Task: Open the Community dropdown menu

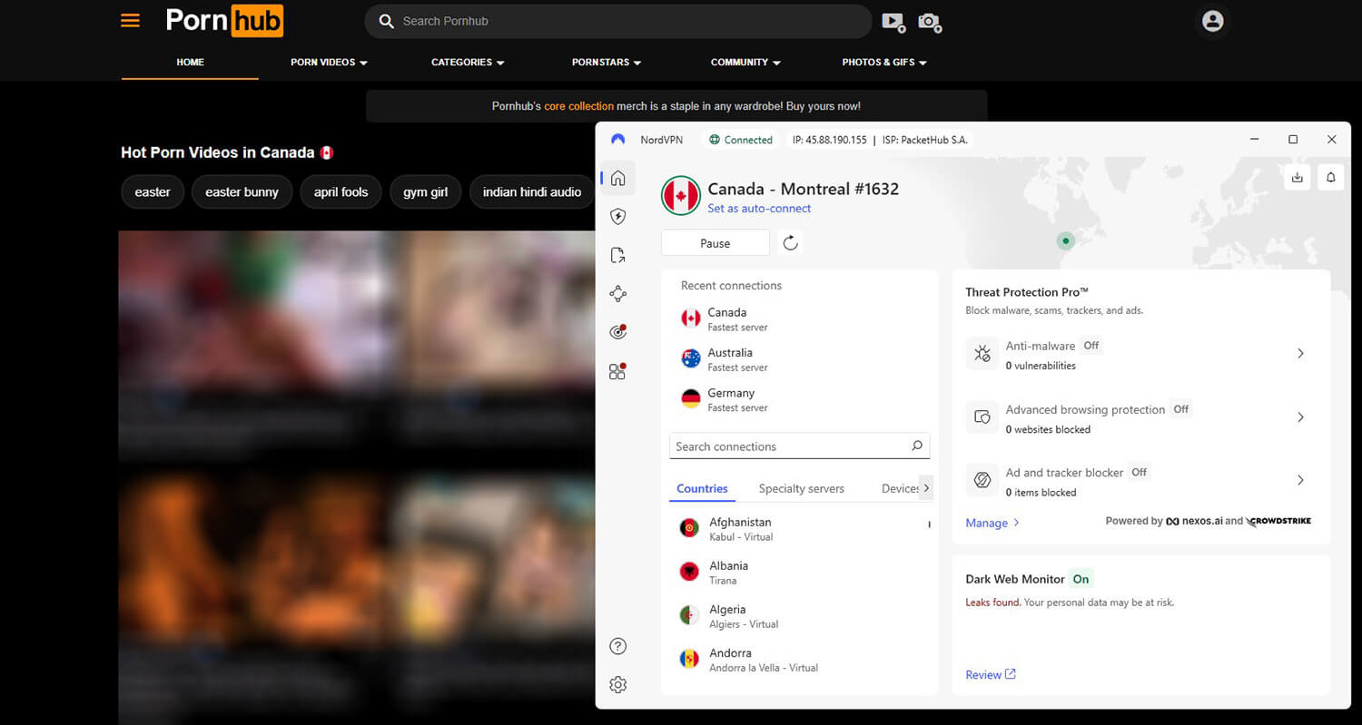Action: [x=745, y=63]
